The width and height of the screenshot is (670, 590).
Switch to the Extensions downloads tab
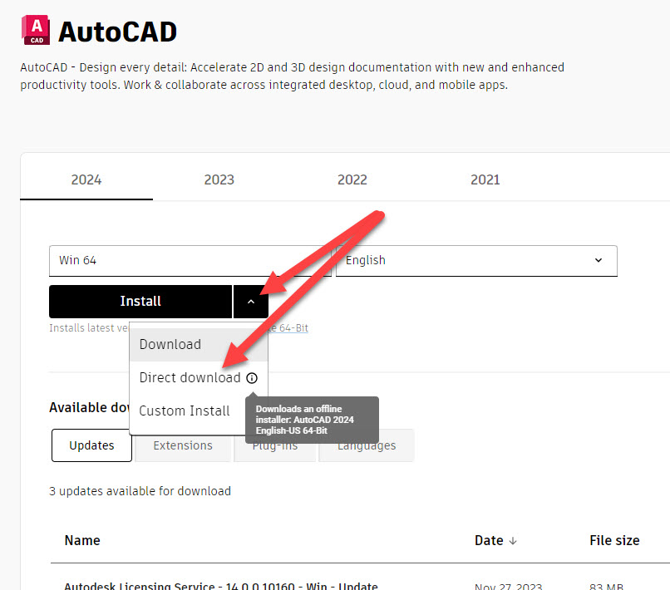[x=183, y=445]
